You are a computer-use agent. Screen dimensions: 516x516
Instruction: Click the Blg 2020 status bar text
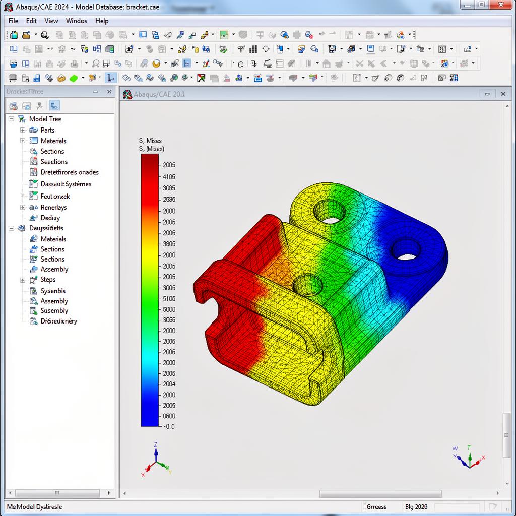416,507
